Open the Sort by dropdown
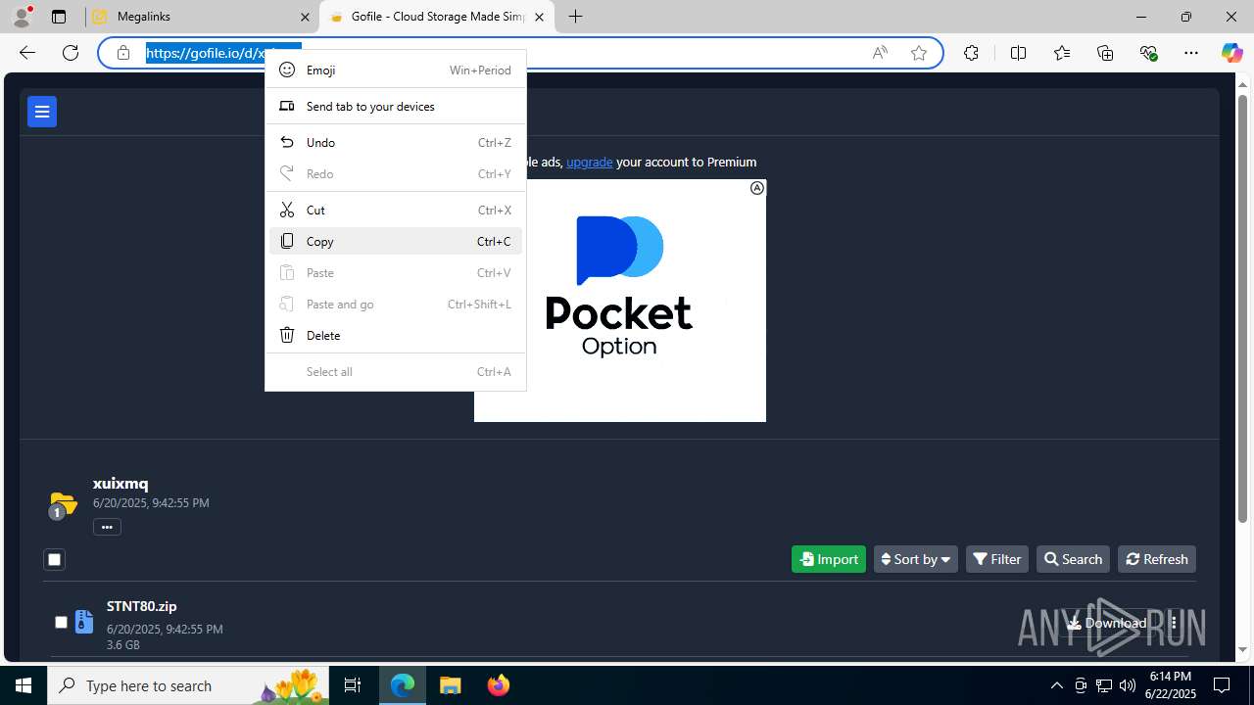Image resolution: width=1254 pixels, height=705 pixels. click(x=915, y=559)
